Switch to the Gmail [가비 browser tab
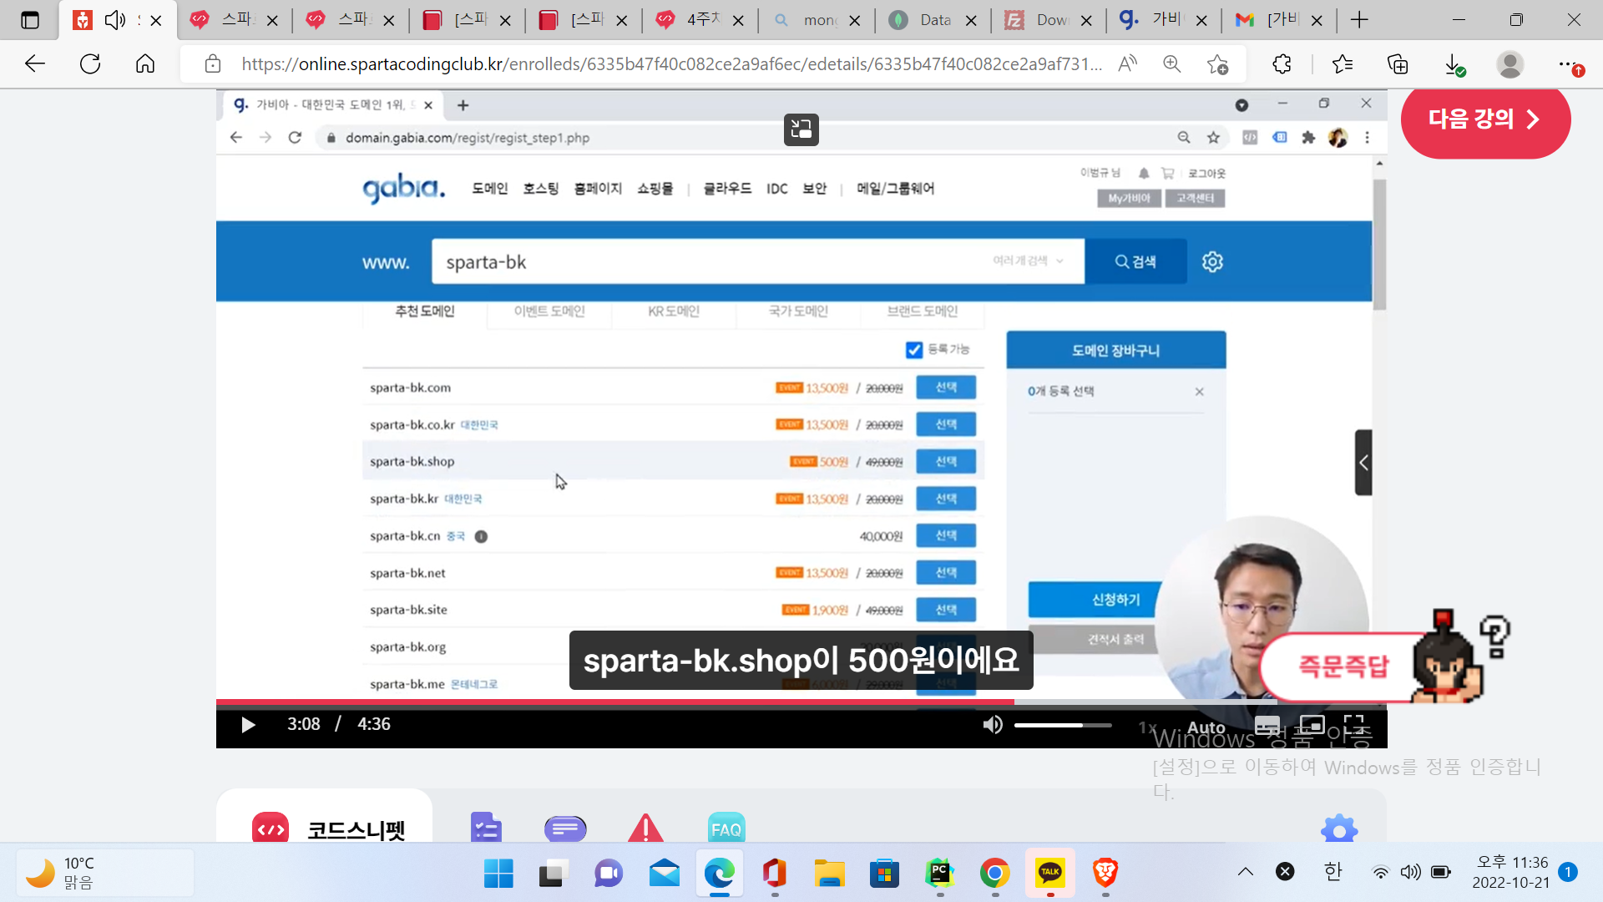The width and height of the screenshot is (1603, 902). coord(1279,20)
